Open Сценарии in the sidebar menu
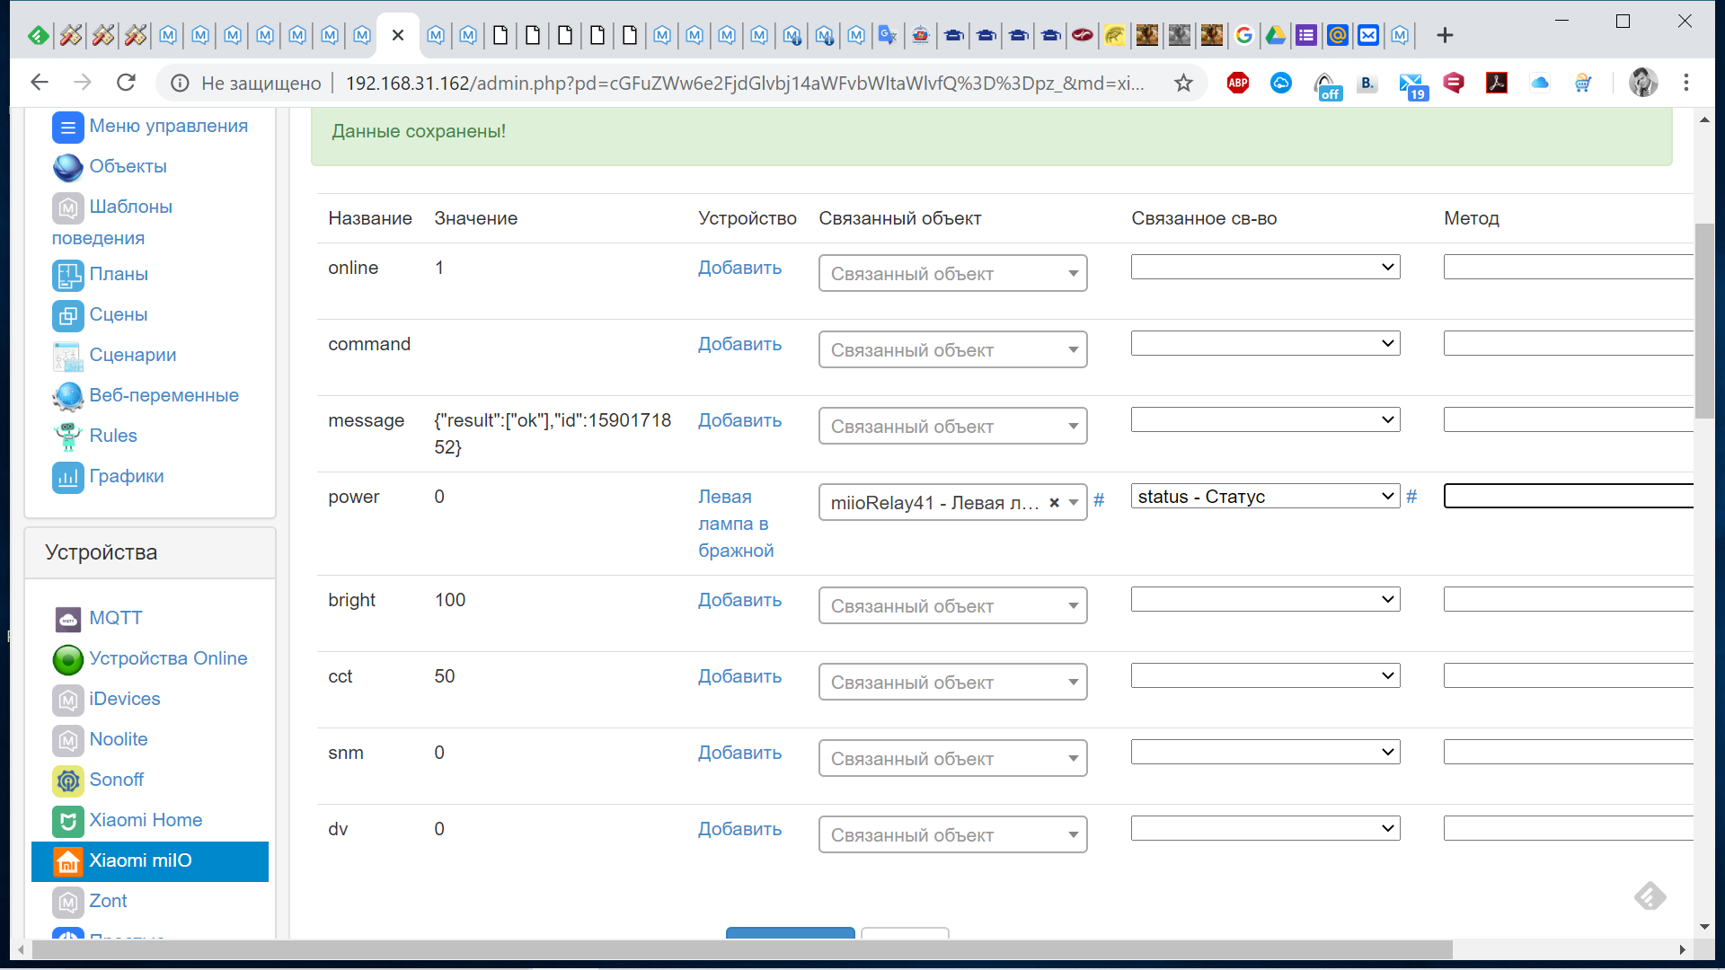 [x=132, y=356]
